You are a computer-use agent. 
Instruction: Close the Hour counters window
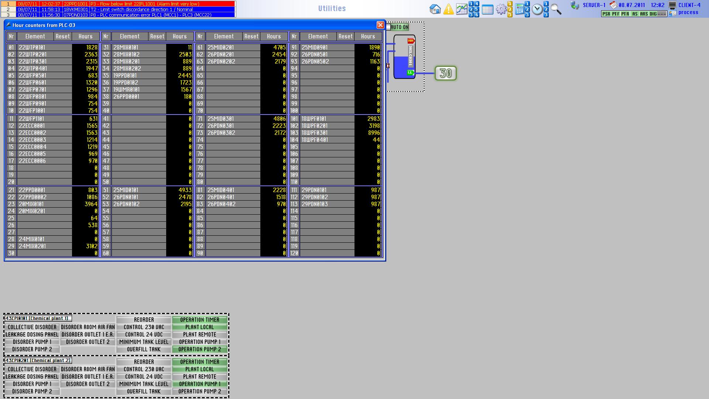[x=380, y=25]
